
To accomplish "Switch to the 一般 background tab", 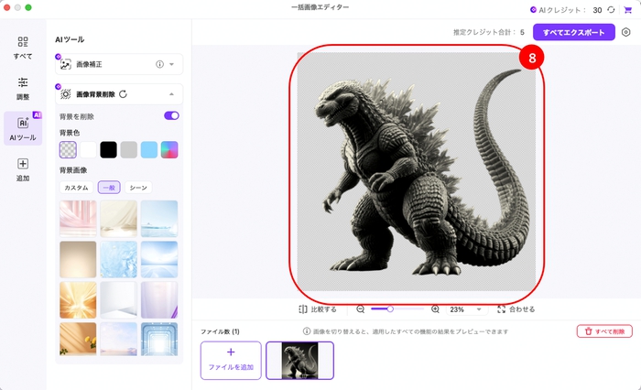I will [109, 188].
